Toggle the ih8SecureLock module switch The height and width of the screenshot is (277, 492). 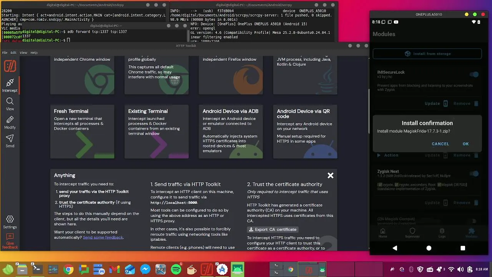474,75
